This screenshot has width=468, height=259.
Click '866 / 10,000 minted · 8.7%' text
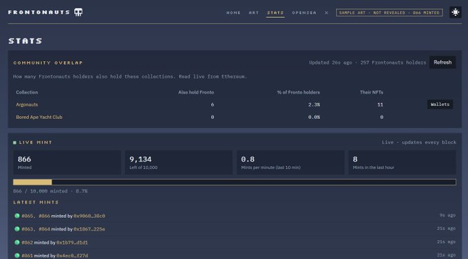(50, 191)
